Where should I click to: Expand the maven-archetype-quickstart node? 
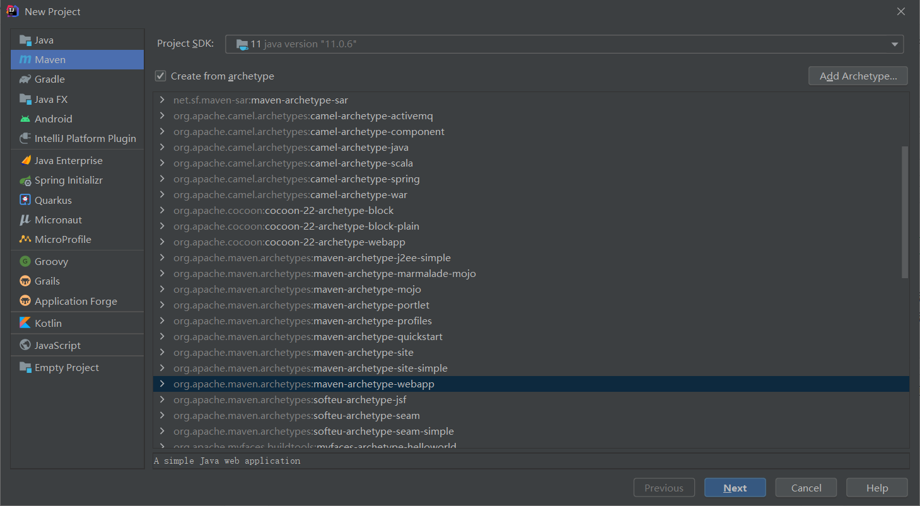(162, 336)
